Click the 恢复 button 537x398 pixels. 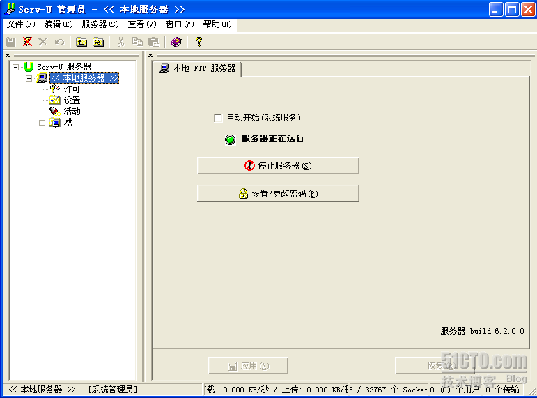point(435,366)
